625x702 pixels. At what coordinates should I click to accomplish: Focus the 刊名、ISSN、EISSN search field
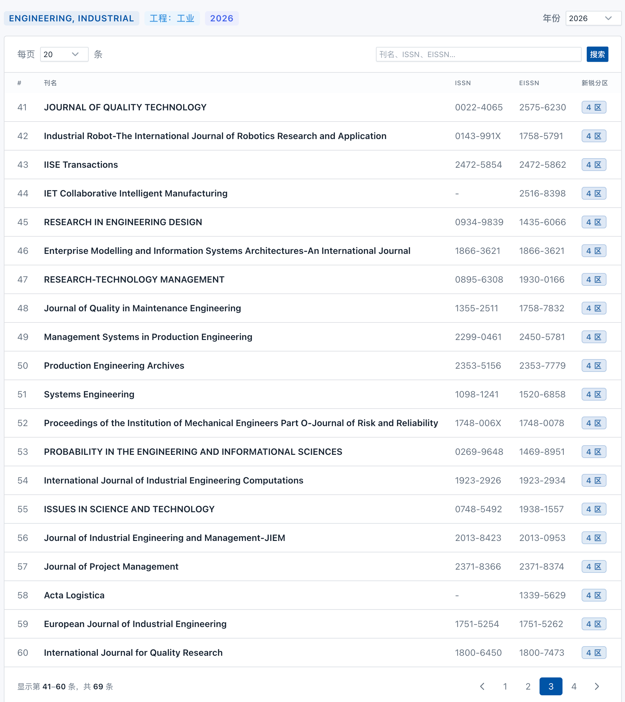point(478,54)
